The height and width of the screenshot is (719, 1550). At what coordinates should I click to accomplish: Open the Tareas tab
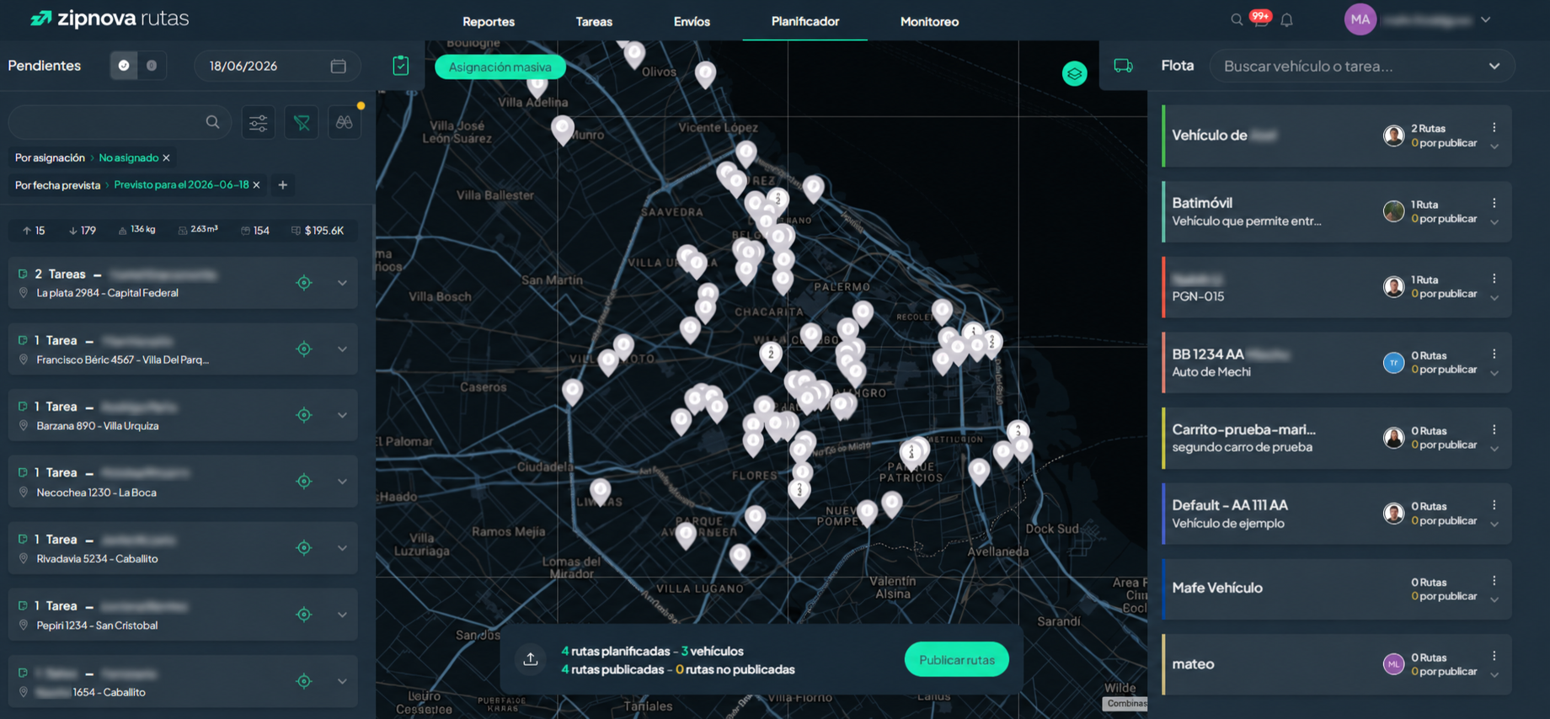594,22
